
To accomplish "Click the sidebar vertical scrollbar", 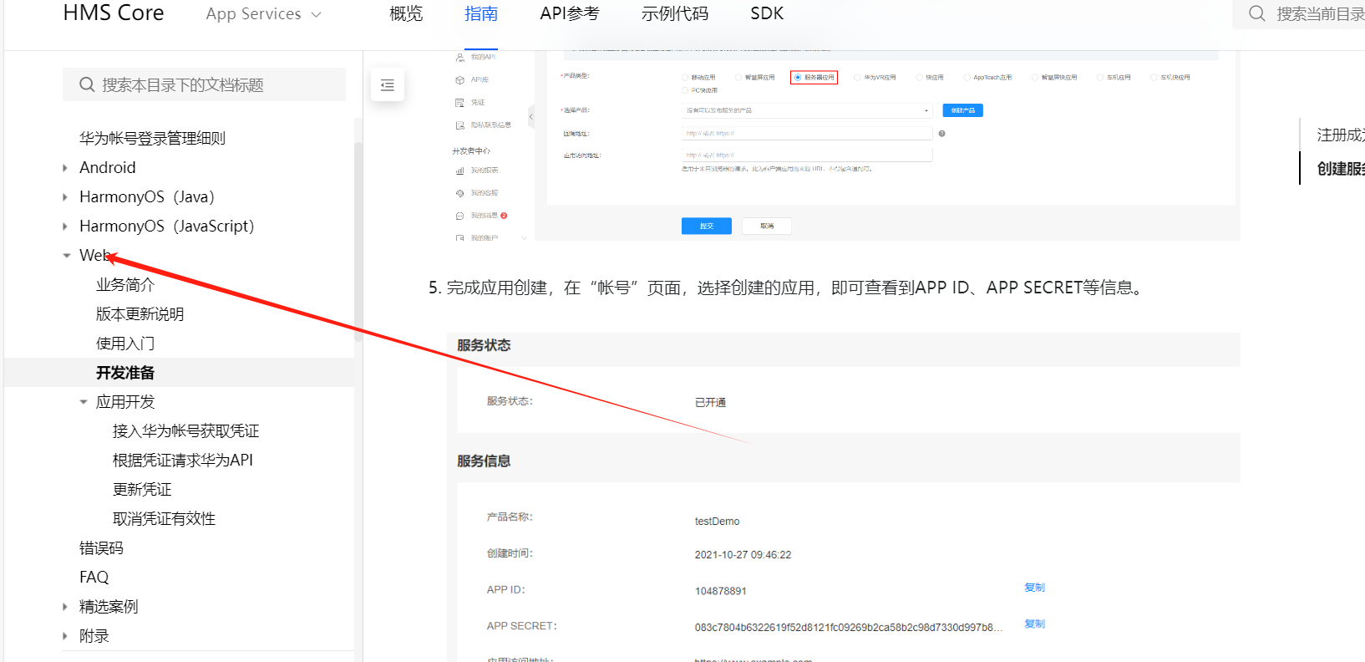I will [358, 242].
